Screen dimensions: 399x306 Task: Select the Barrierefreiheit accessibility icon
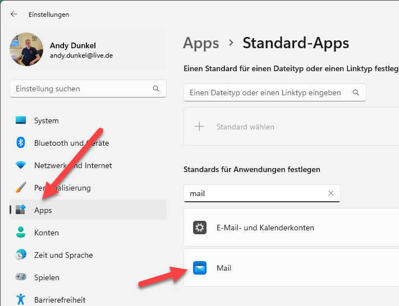click(x=21, y=299)
